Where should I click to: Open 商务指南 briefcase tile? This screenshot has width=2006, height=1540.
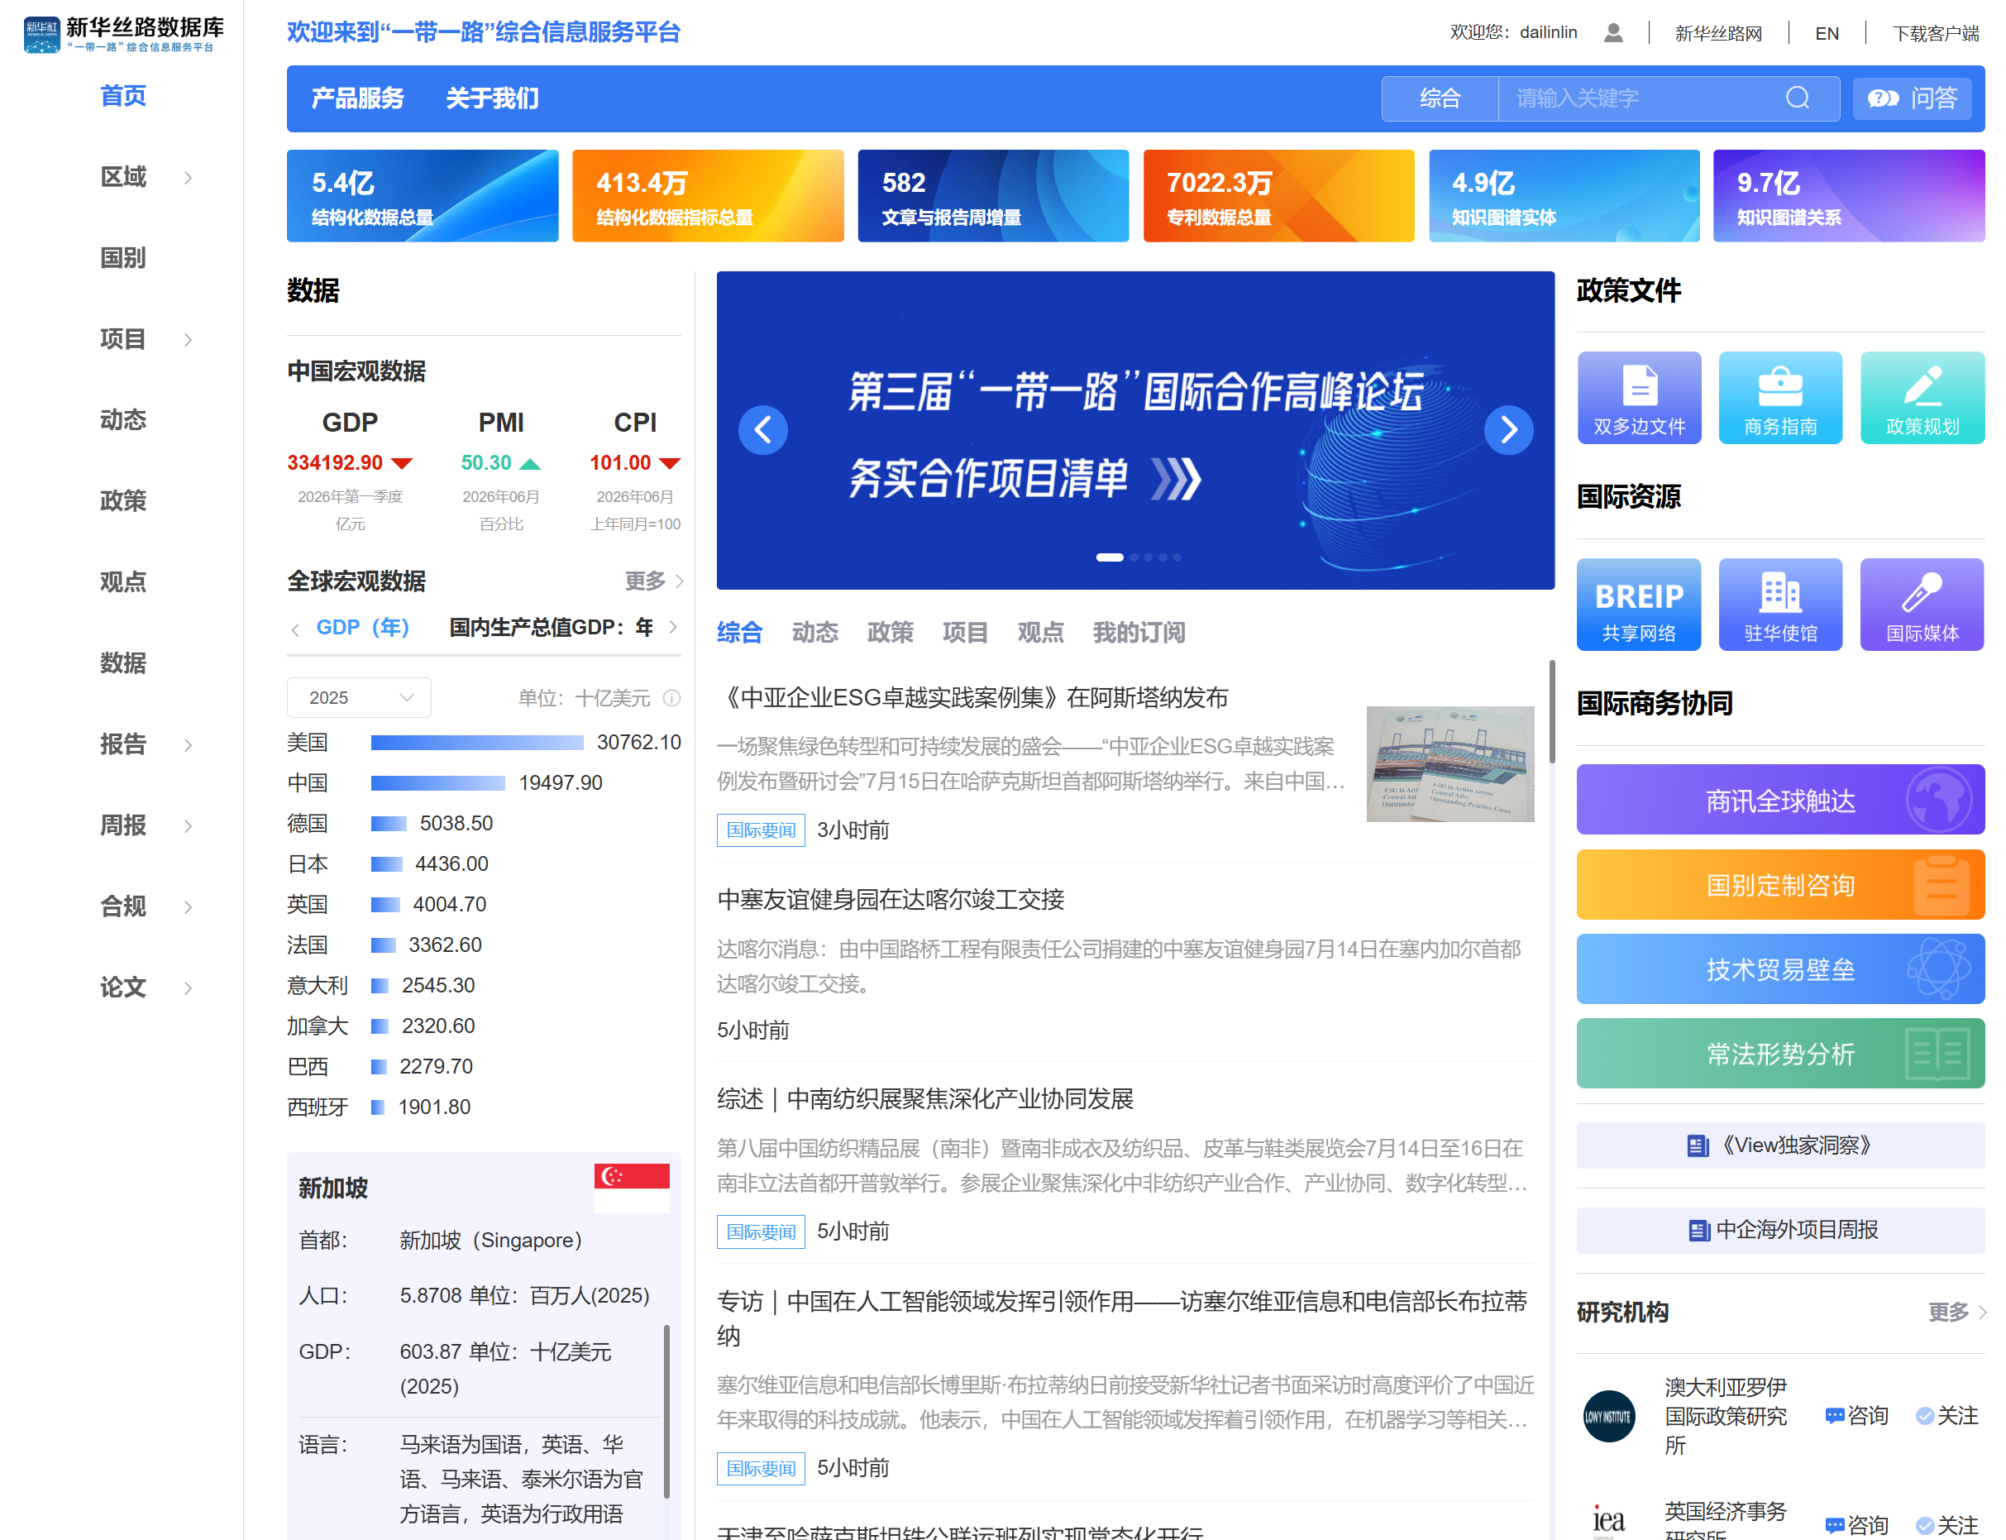point(1779,398)
